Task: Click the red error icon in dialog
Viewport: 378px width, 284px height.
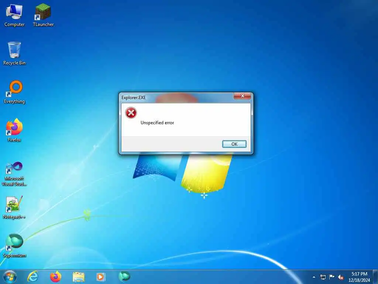Action: coord(131,113)
